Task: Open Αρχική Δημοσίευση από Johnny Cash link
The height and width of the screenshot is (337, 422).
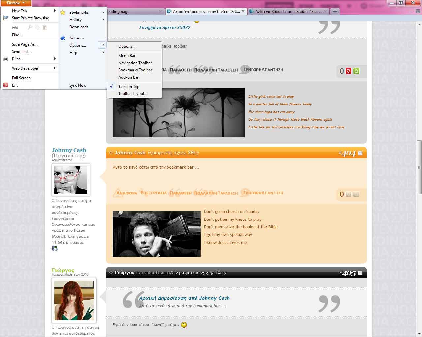Action: pos(184,298)
